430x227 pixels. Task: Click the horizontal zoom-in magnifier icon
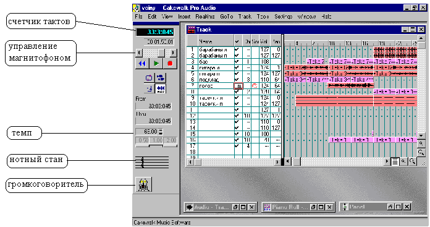[x=412, y=161]
